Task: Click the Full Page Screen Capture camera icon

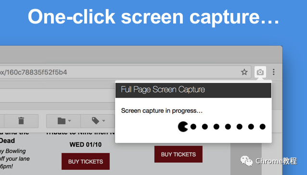Action: tap(260, 72)
